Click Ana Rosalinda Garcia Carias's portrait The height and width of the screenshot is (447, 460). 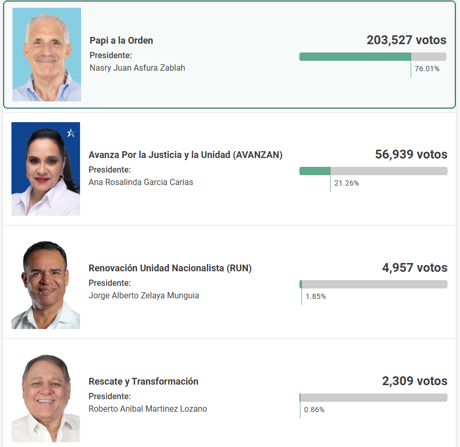pyautogui.click(x=45, y=168)
